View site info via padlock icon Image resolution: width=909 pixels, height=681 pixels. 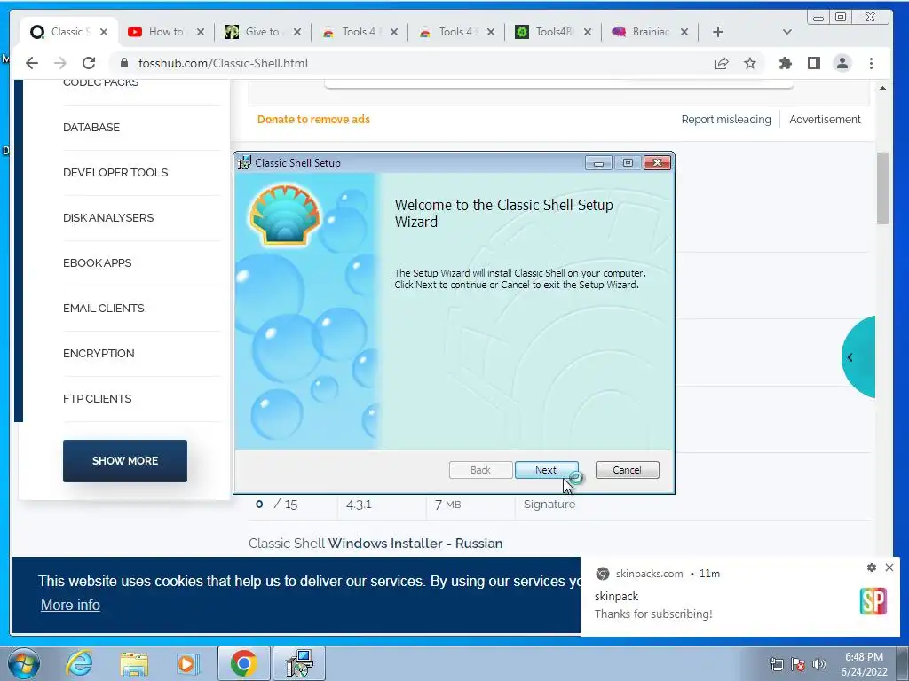[124, 63]
